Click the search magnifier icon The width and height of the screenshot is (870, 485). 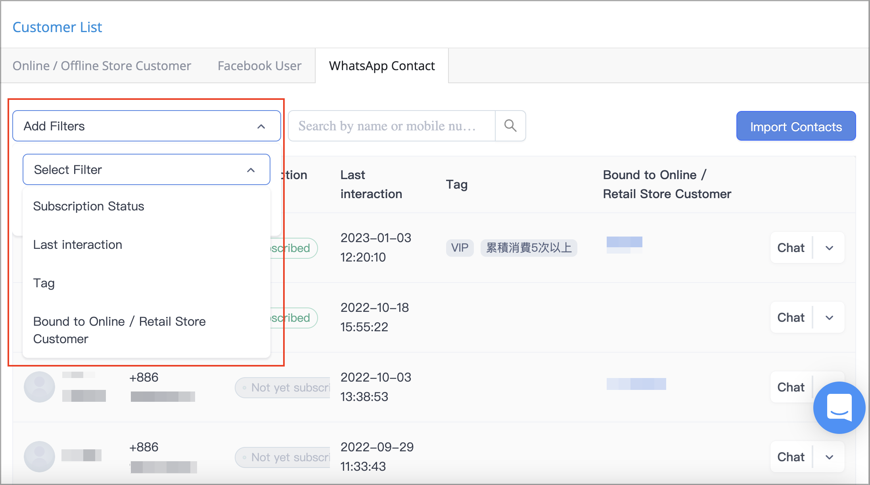(x=510, y=126)
